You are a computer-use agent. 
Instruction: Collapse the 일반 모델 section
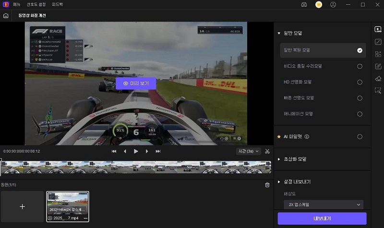tap(279, 33)
